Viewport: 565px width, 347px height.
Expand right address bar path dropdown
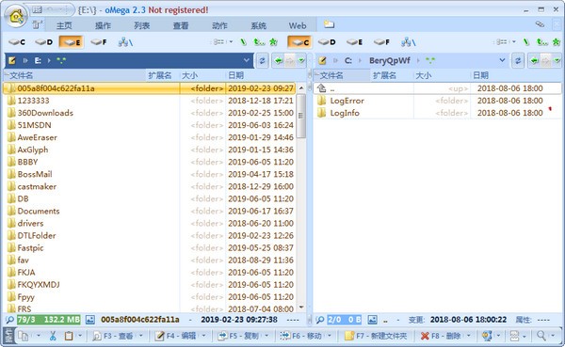502,60
